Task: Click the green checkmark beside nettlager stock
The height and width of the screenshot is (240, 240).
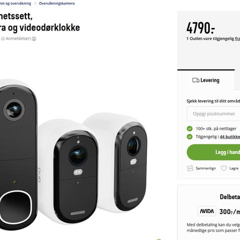Action: 189,128
